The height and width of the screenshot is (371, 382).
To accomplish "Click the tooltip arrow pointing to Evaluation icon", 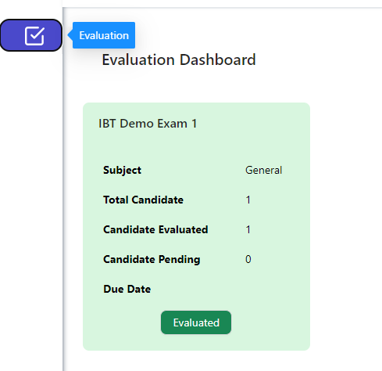I will pos(70,35).
